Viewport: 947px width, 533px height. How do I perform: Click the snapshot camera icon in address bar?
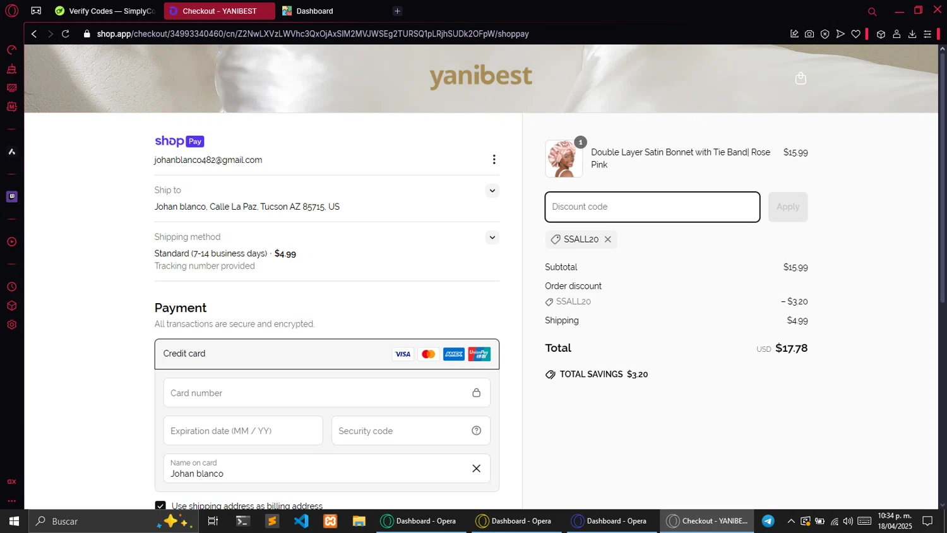[x=809, y=34]
